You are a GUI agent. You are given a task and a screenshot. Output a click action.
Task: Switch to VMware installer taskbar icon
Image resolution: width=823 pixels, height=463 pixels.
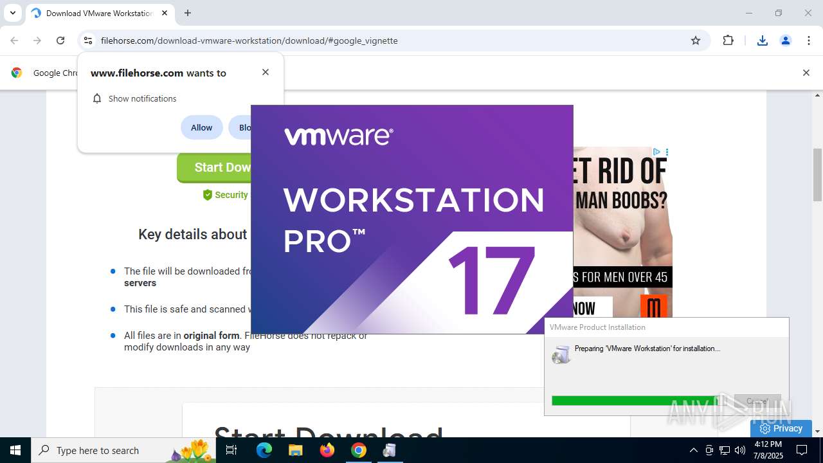click(390, 450)
